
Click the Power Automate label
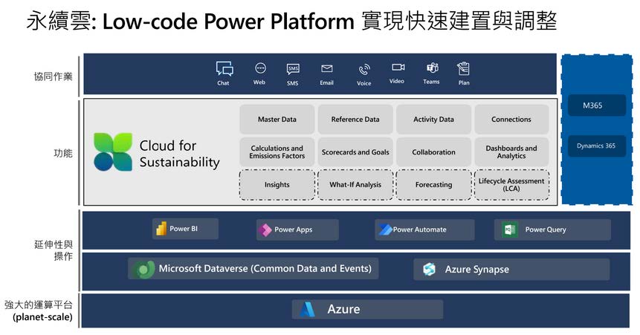coord(419,230)
